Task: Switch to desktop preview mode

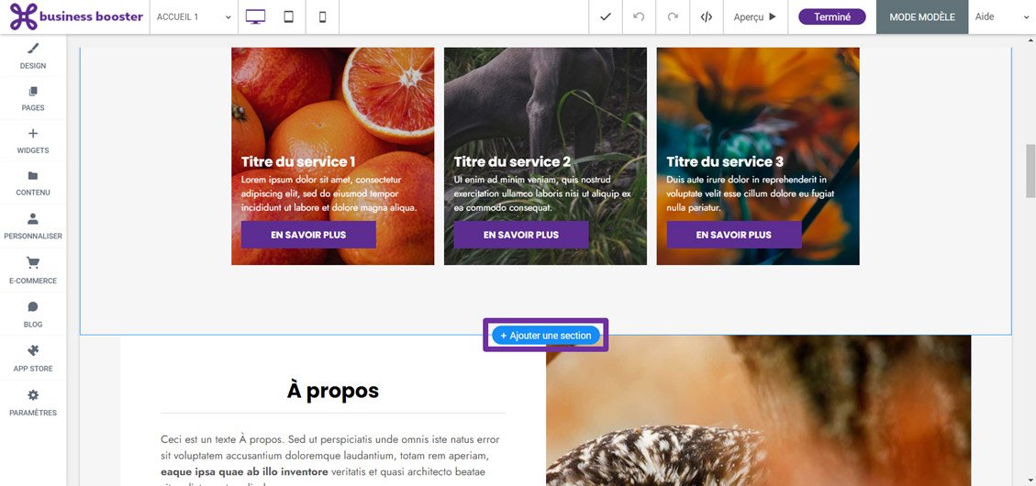Action: [255, 17]
